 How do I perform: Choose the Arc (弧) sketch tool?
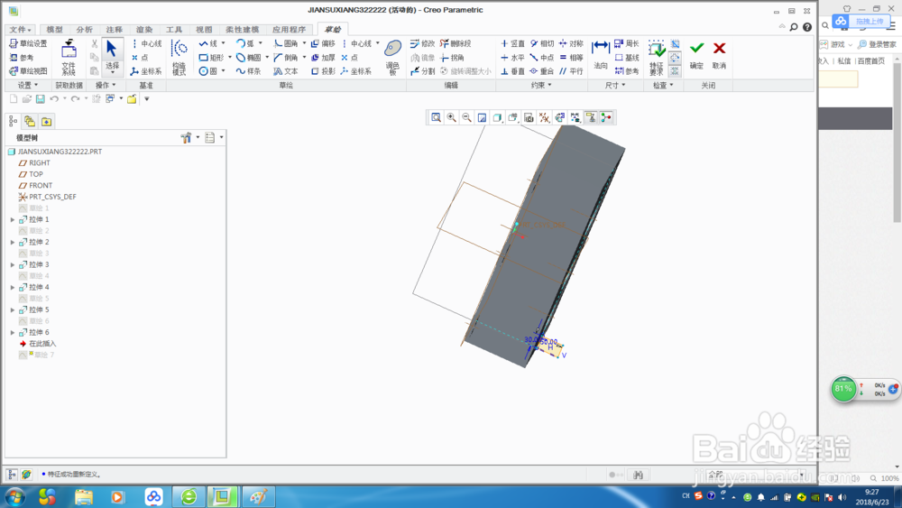245,43
